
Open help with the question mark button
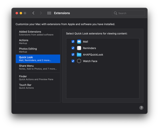coord(141,108)
